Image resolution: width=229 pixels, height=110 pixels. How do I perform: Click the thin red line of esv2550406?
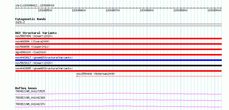click(x=149, y=76)
